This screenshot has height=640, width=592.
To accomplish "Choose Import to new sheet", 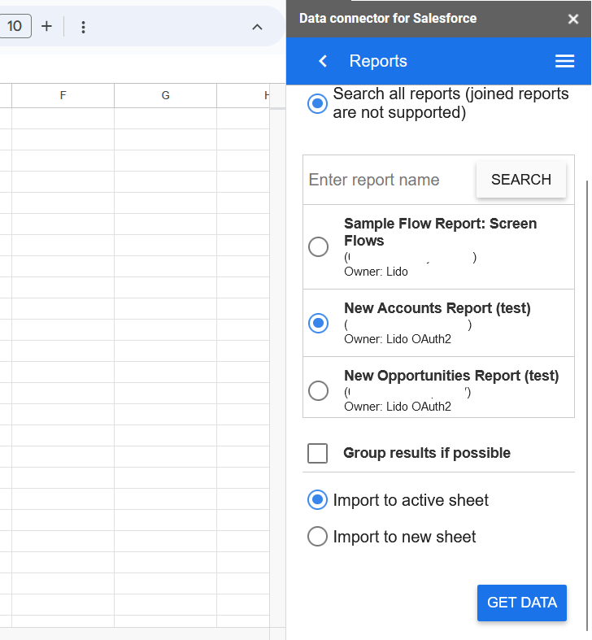I will (317, 537).
